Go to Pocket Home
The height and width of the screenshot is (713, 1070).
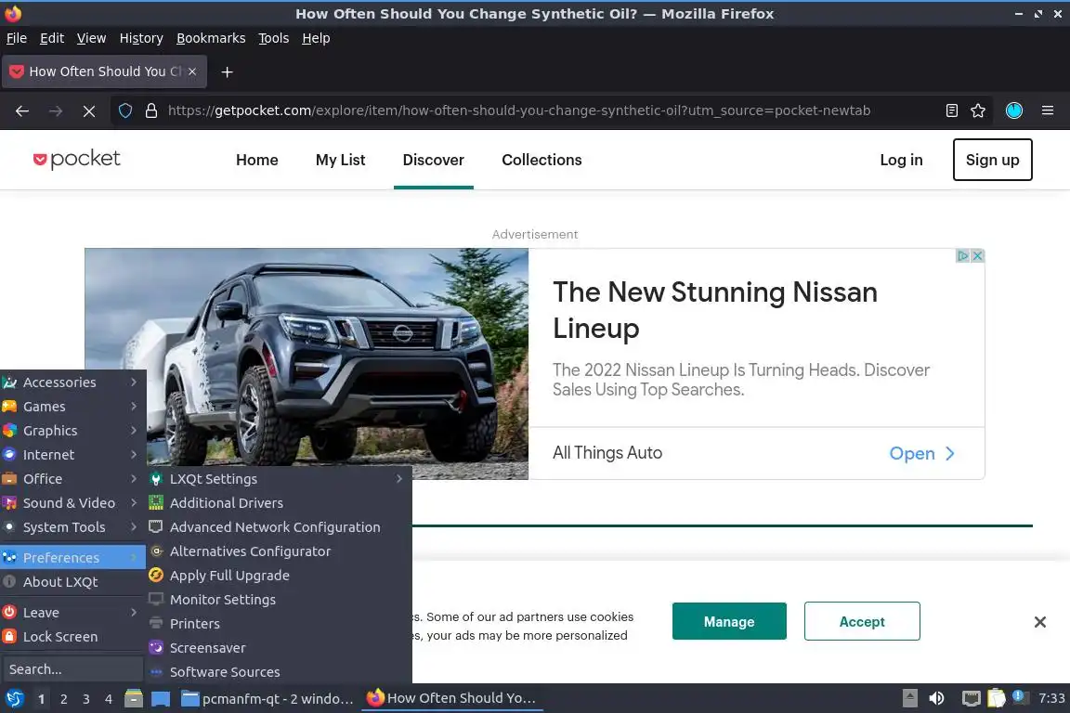click(x=257, y=160)
